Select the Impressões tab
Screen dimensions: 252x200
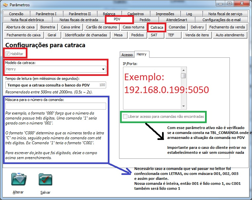click(x=165, y=14)
